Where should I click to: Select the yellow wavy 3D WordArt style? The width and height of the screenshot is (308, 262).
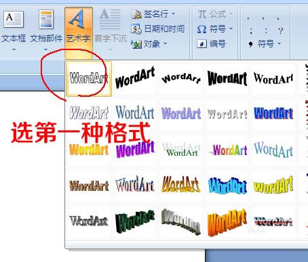[273, 185]
